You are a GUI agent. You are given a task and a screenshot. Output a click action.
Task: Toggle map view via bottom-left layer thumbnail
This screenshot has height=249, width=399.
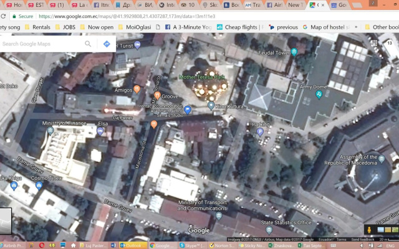6,221
